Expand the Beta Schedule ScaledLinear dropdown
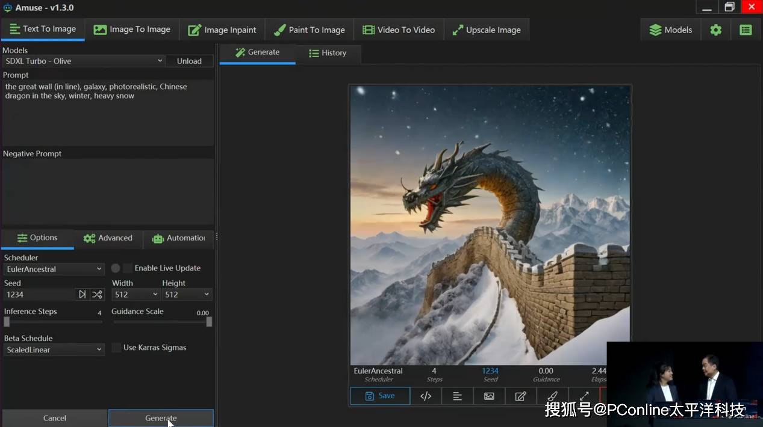The width and height of the screenshot is (763, 427). 54,349
